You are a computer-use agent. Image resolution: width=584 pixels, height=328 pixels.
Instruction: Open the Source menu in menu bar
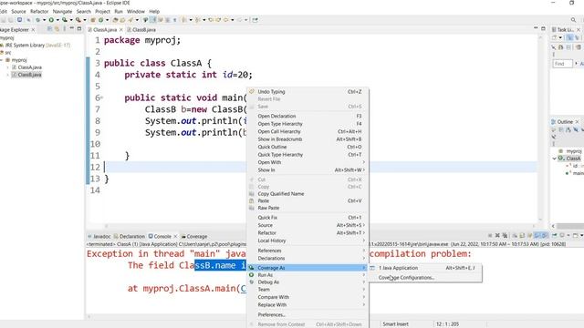(x=18, y=12)
